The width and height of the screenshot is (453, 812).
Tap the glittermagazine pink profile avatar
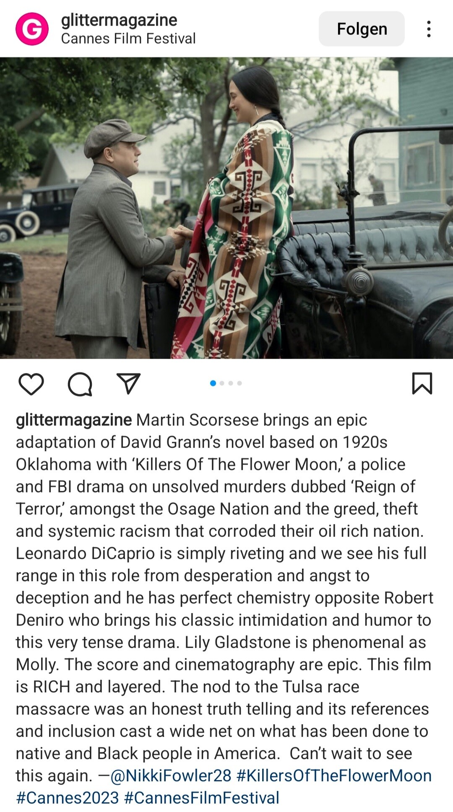pyautogui.click(x=32, y=29)
